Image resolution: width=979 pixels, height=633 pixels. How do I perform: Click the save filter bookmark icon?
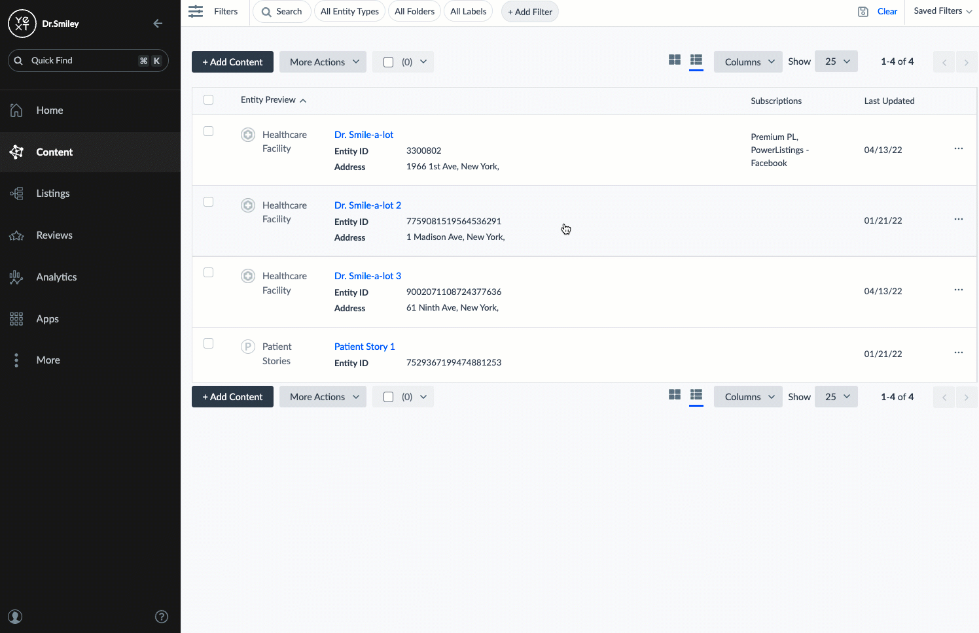pyautogui.click(x=863, y=11)
